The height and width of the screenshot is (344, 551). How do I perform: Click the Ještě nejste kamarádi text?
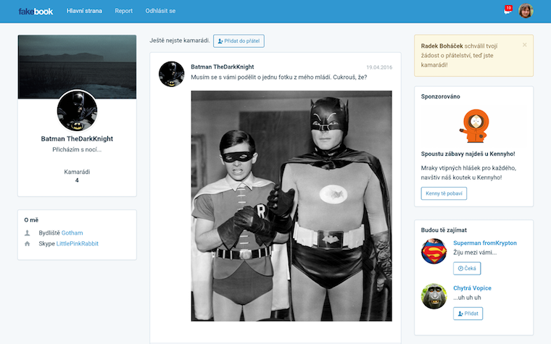point(180,41)
